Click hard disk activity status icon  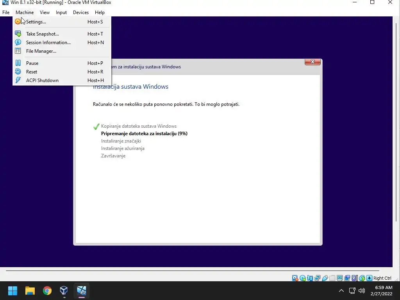295,278
